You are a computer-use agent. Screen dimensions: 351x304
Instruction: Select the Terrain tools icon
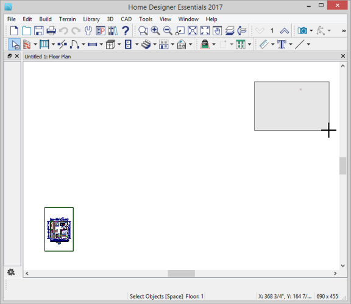pos(205,44)
